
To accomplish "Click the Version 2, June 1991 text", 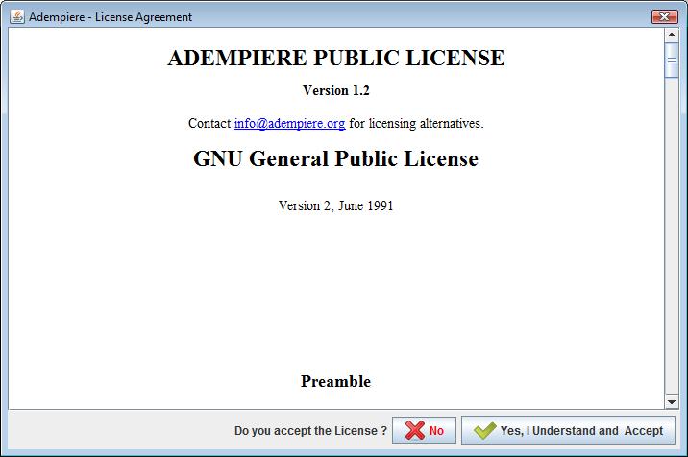I will tap(335, 205).
